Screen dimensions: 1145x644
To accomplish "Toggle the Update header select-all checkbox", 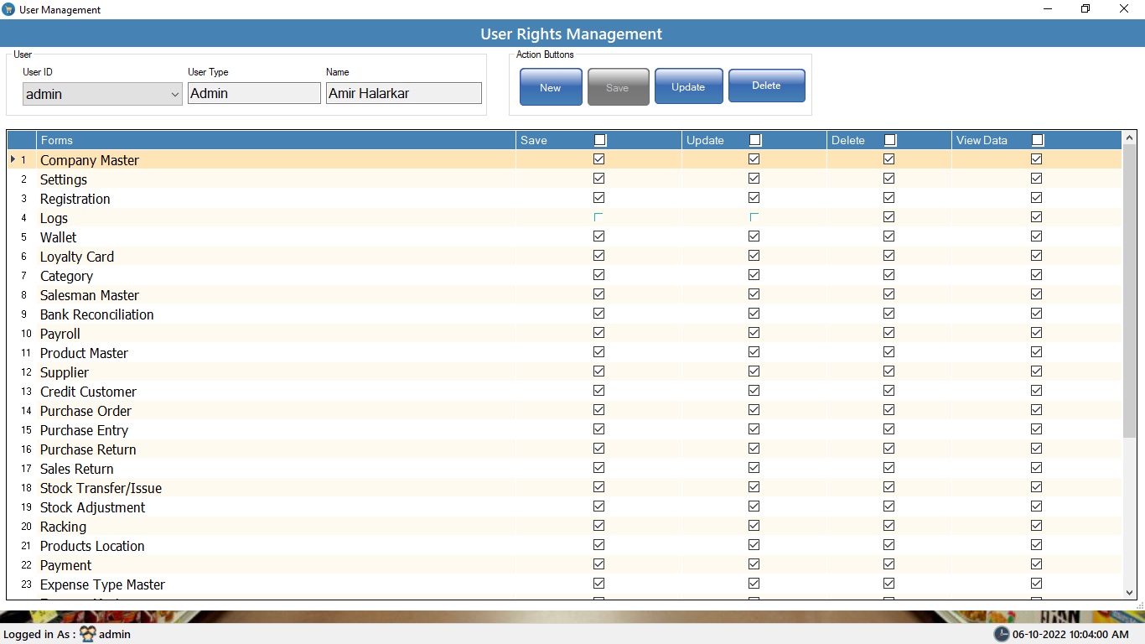I will pyautogui.click(x=754, y=140).
